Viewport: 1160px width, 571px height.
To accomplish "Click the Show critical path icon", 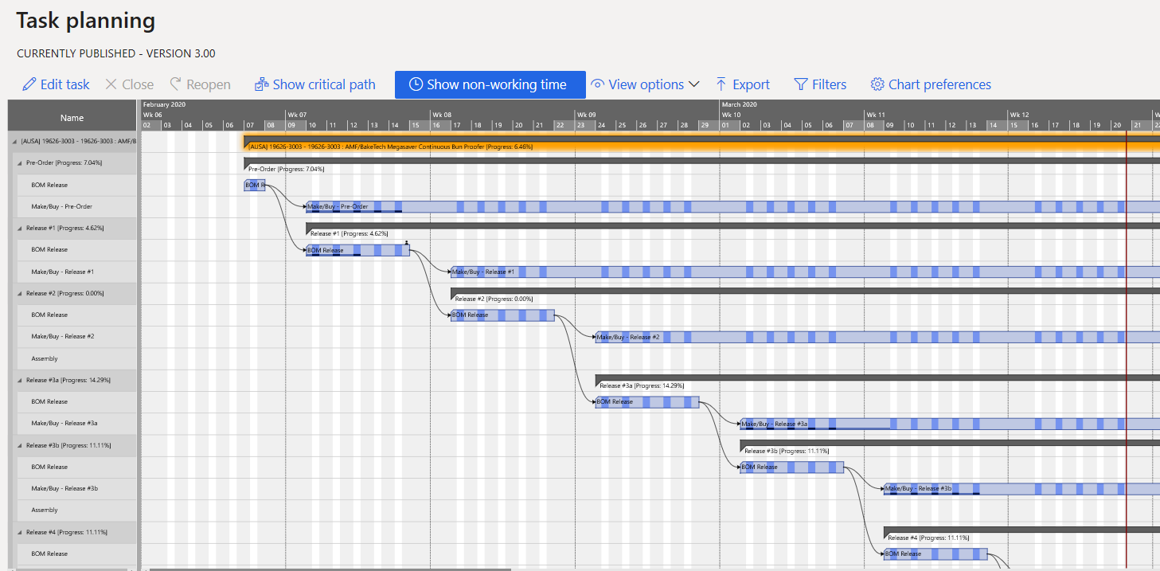I will click(x=261, y=84).
